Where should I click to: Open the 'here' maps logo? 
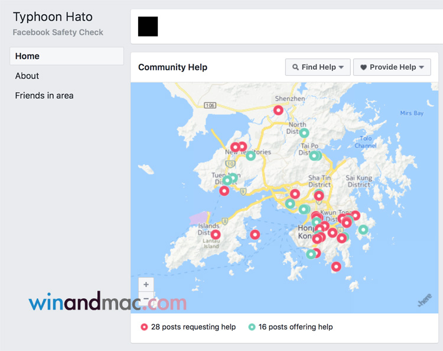(425, 301)
